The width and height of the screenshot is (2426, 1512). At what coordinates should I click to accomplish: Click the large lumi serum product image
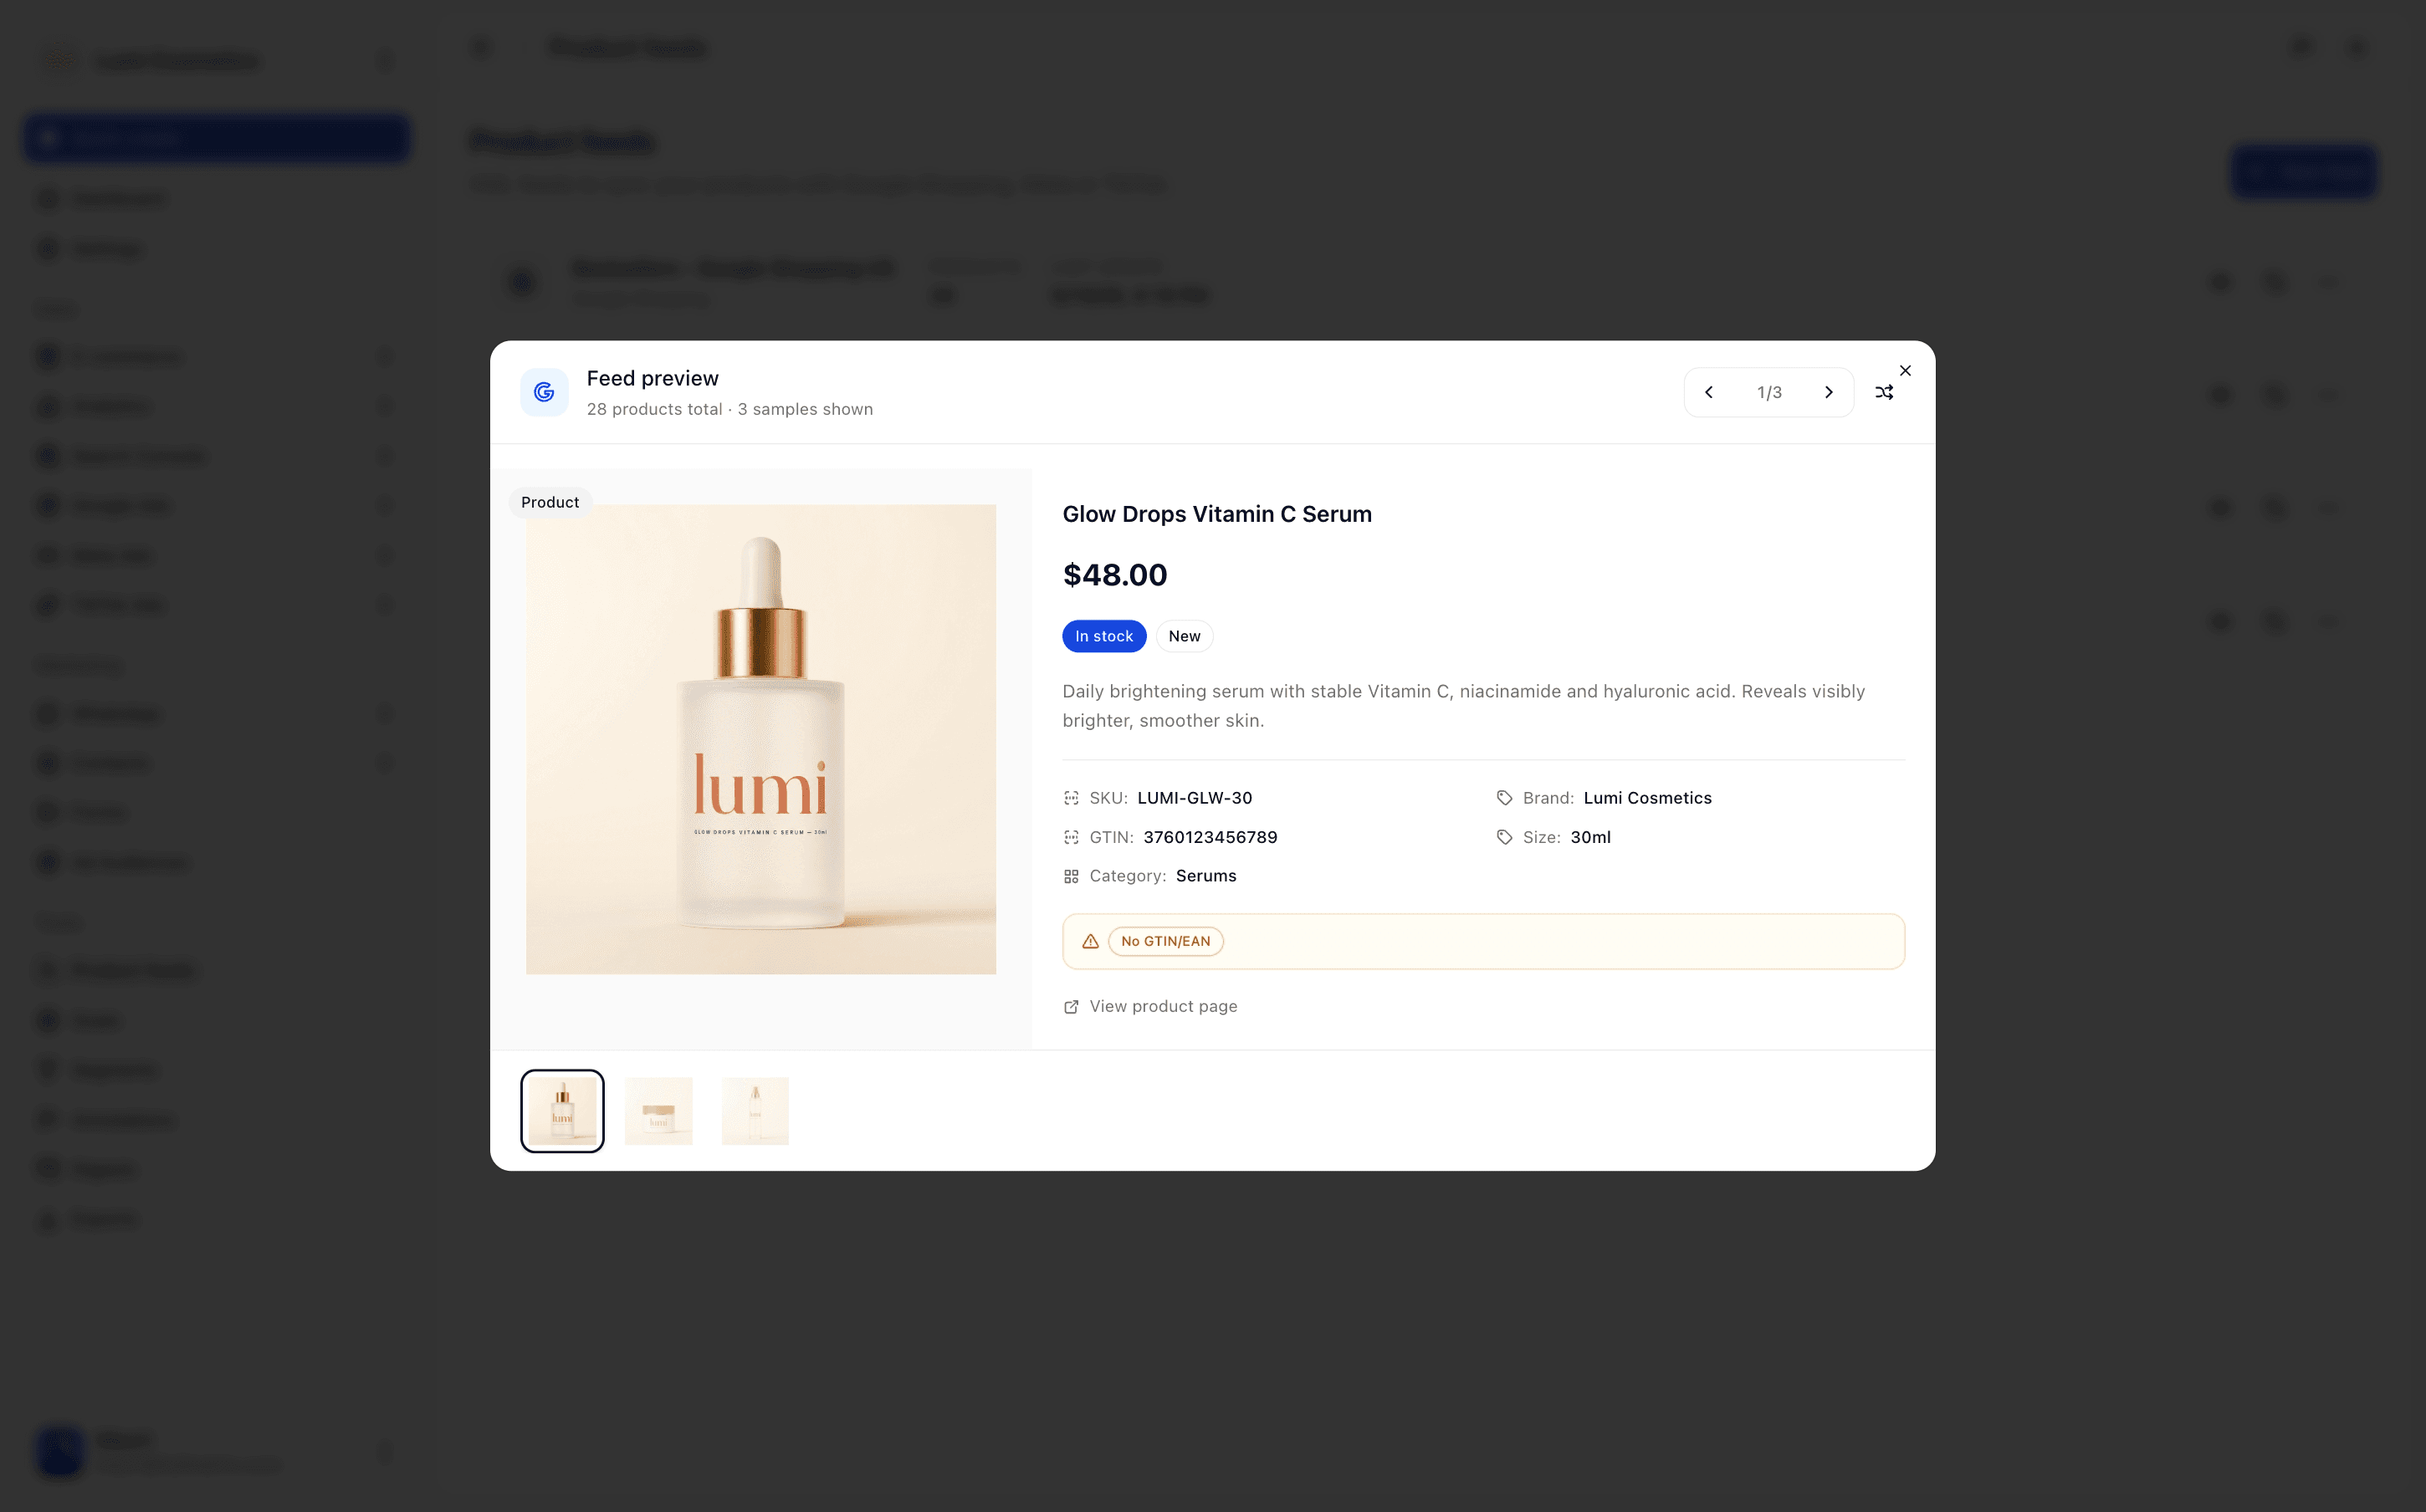[761, 739]
